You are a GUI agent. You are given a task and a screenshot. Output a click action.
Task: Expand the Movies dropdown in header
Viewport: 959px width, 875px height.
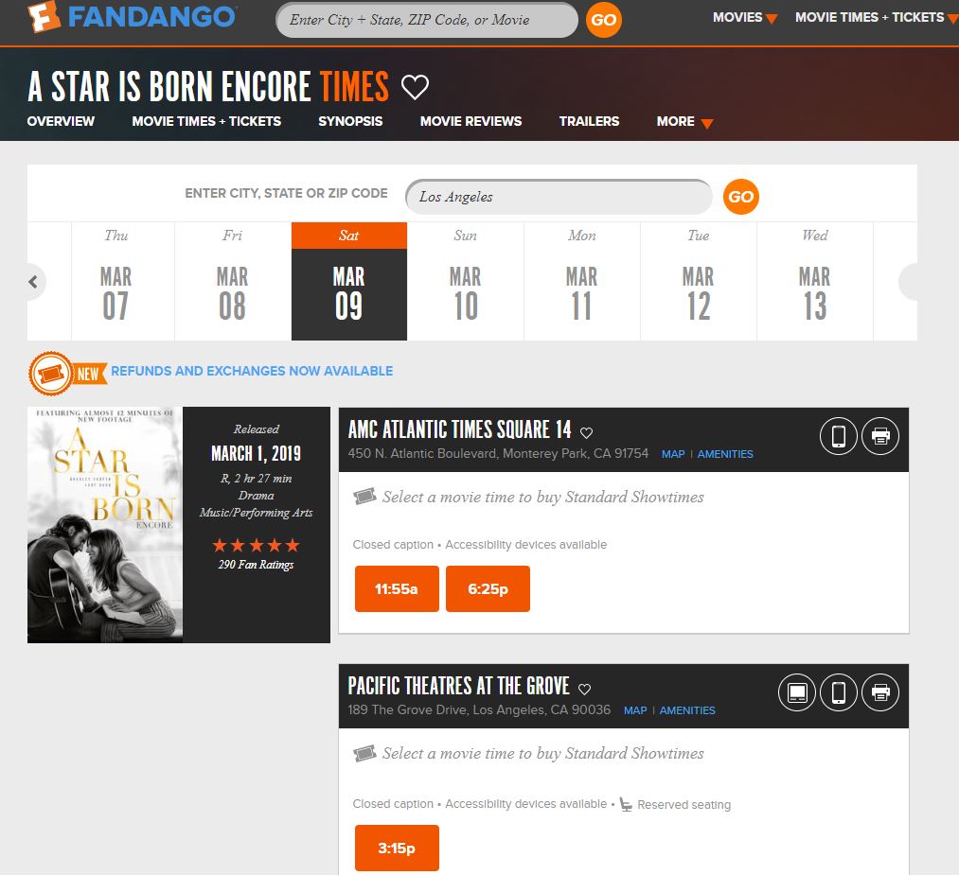[745, 18]
